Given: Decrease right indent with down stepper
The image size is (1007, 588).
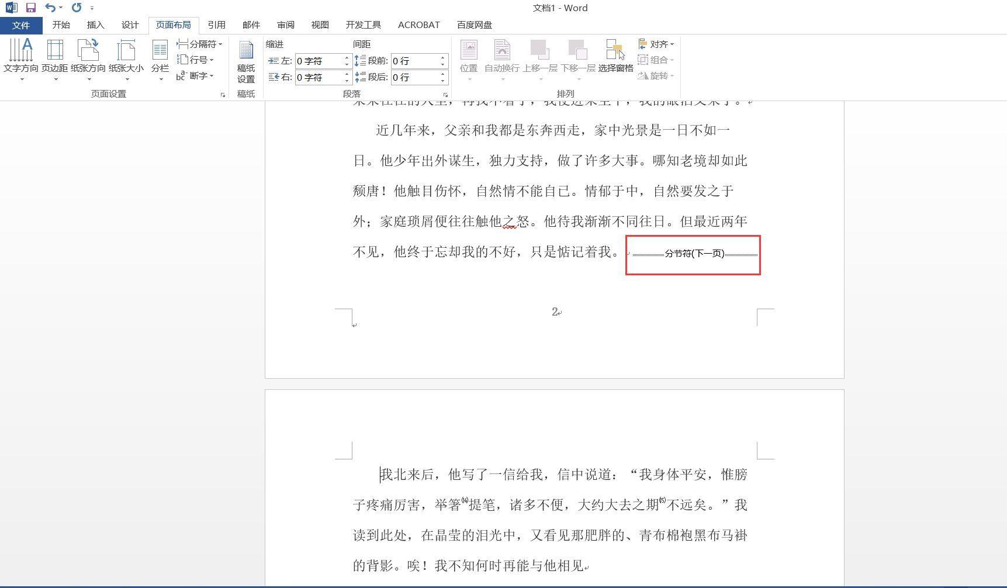Looking at the screenshot, I should tap(347, 81).
